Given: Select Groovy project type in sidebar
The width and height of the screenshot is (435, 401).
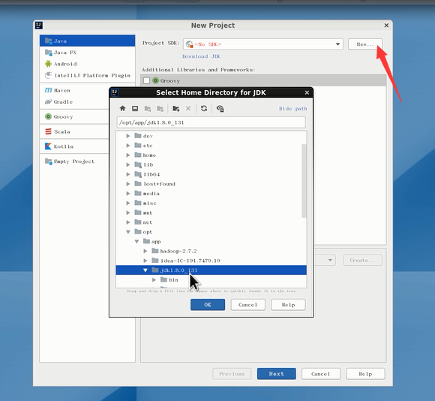Looking at the screenshot, I should pos(75,116).
